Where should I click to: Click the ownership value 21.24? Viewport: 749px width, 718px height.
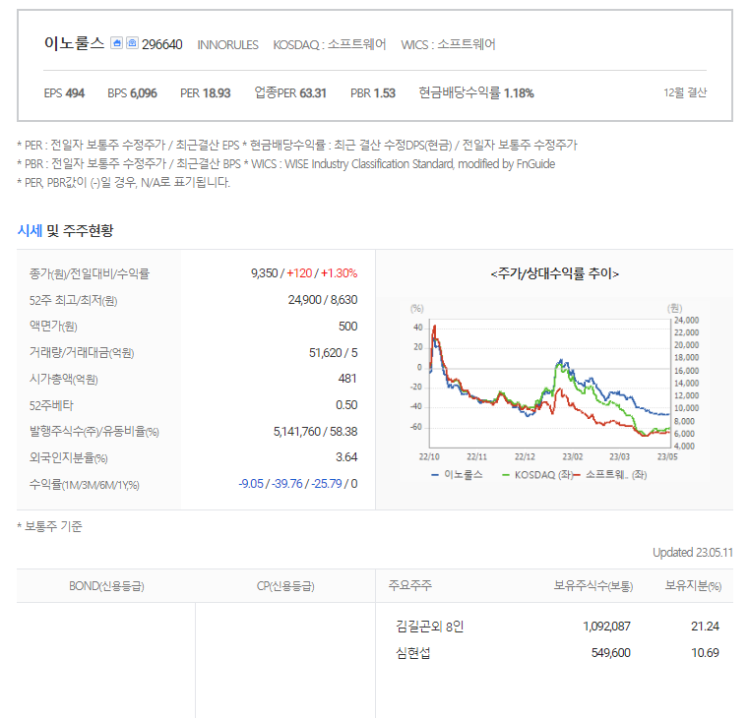point(705,626)
